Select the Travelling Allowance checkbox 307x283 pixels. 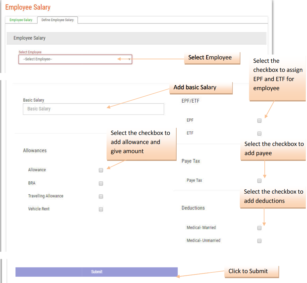[101, 196]
